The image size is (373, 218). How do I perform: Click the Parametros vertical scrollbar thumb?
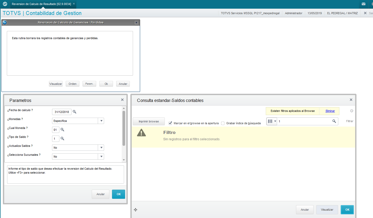pyautogui.click(x=124, y=128)
